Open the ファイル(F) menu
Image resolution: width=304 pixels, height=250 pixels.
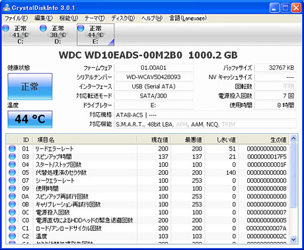pyautogui.click(x=17, y=18)
